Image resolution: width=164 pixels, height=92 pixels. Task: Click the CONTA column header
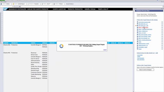[33, 43]
